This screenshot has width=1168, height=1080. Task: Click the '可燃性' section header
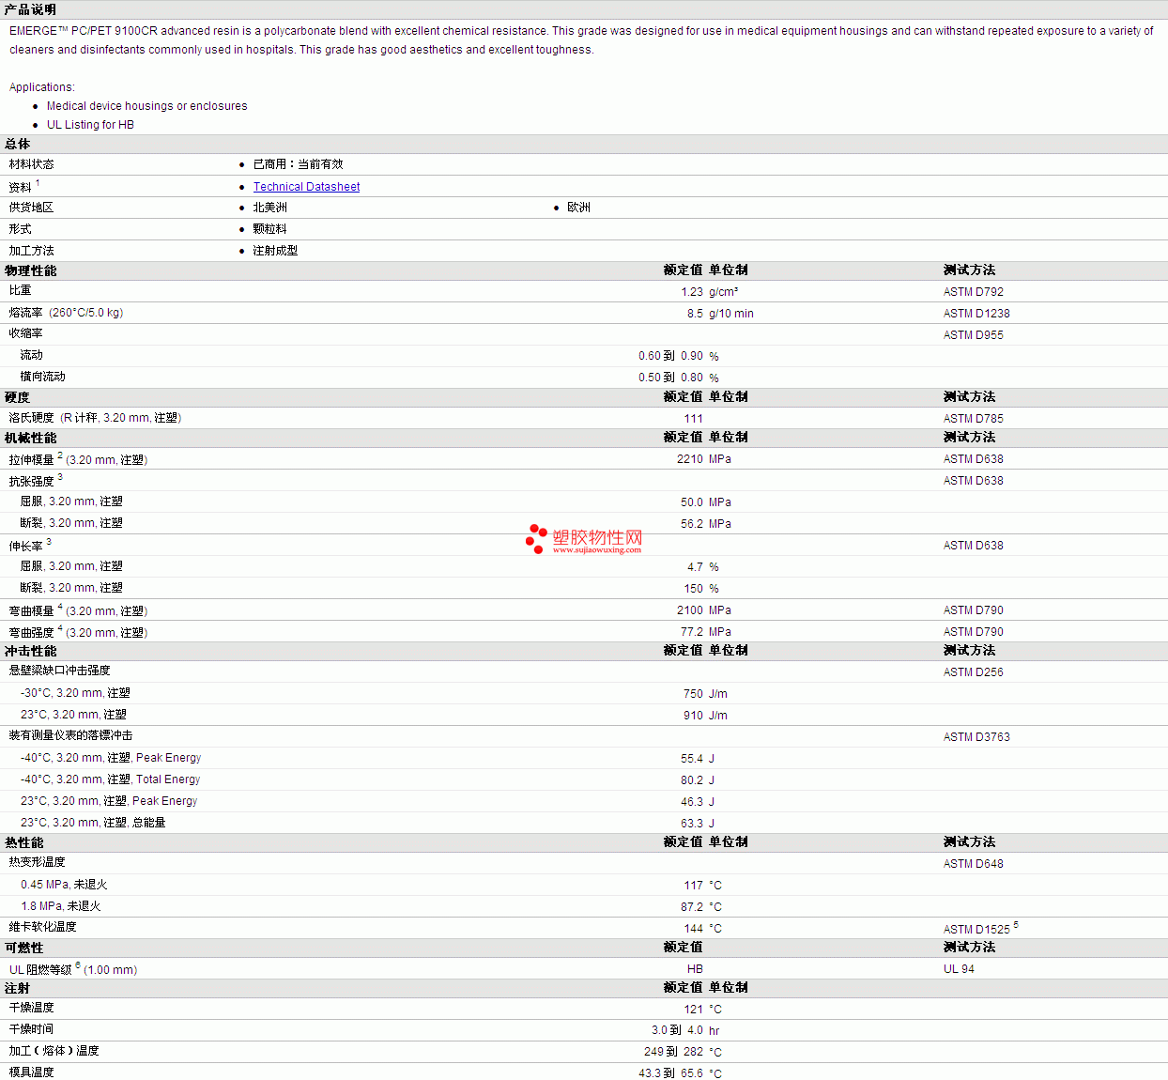coord(24,948)
